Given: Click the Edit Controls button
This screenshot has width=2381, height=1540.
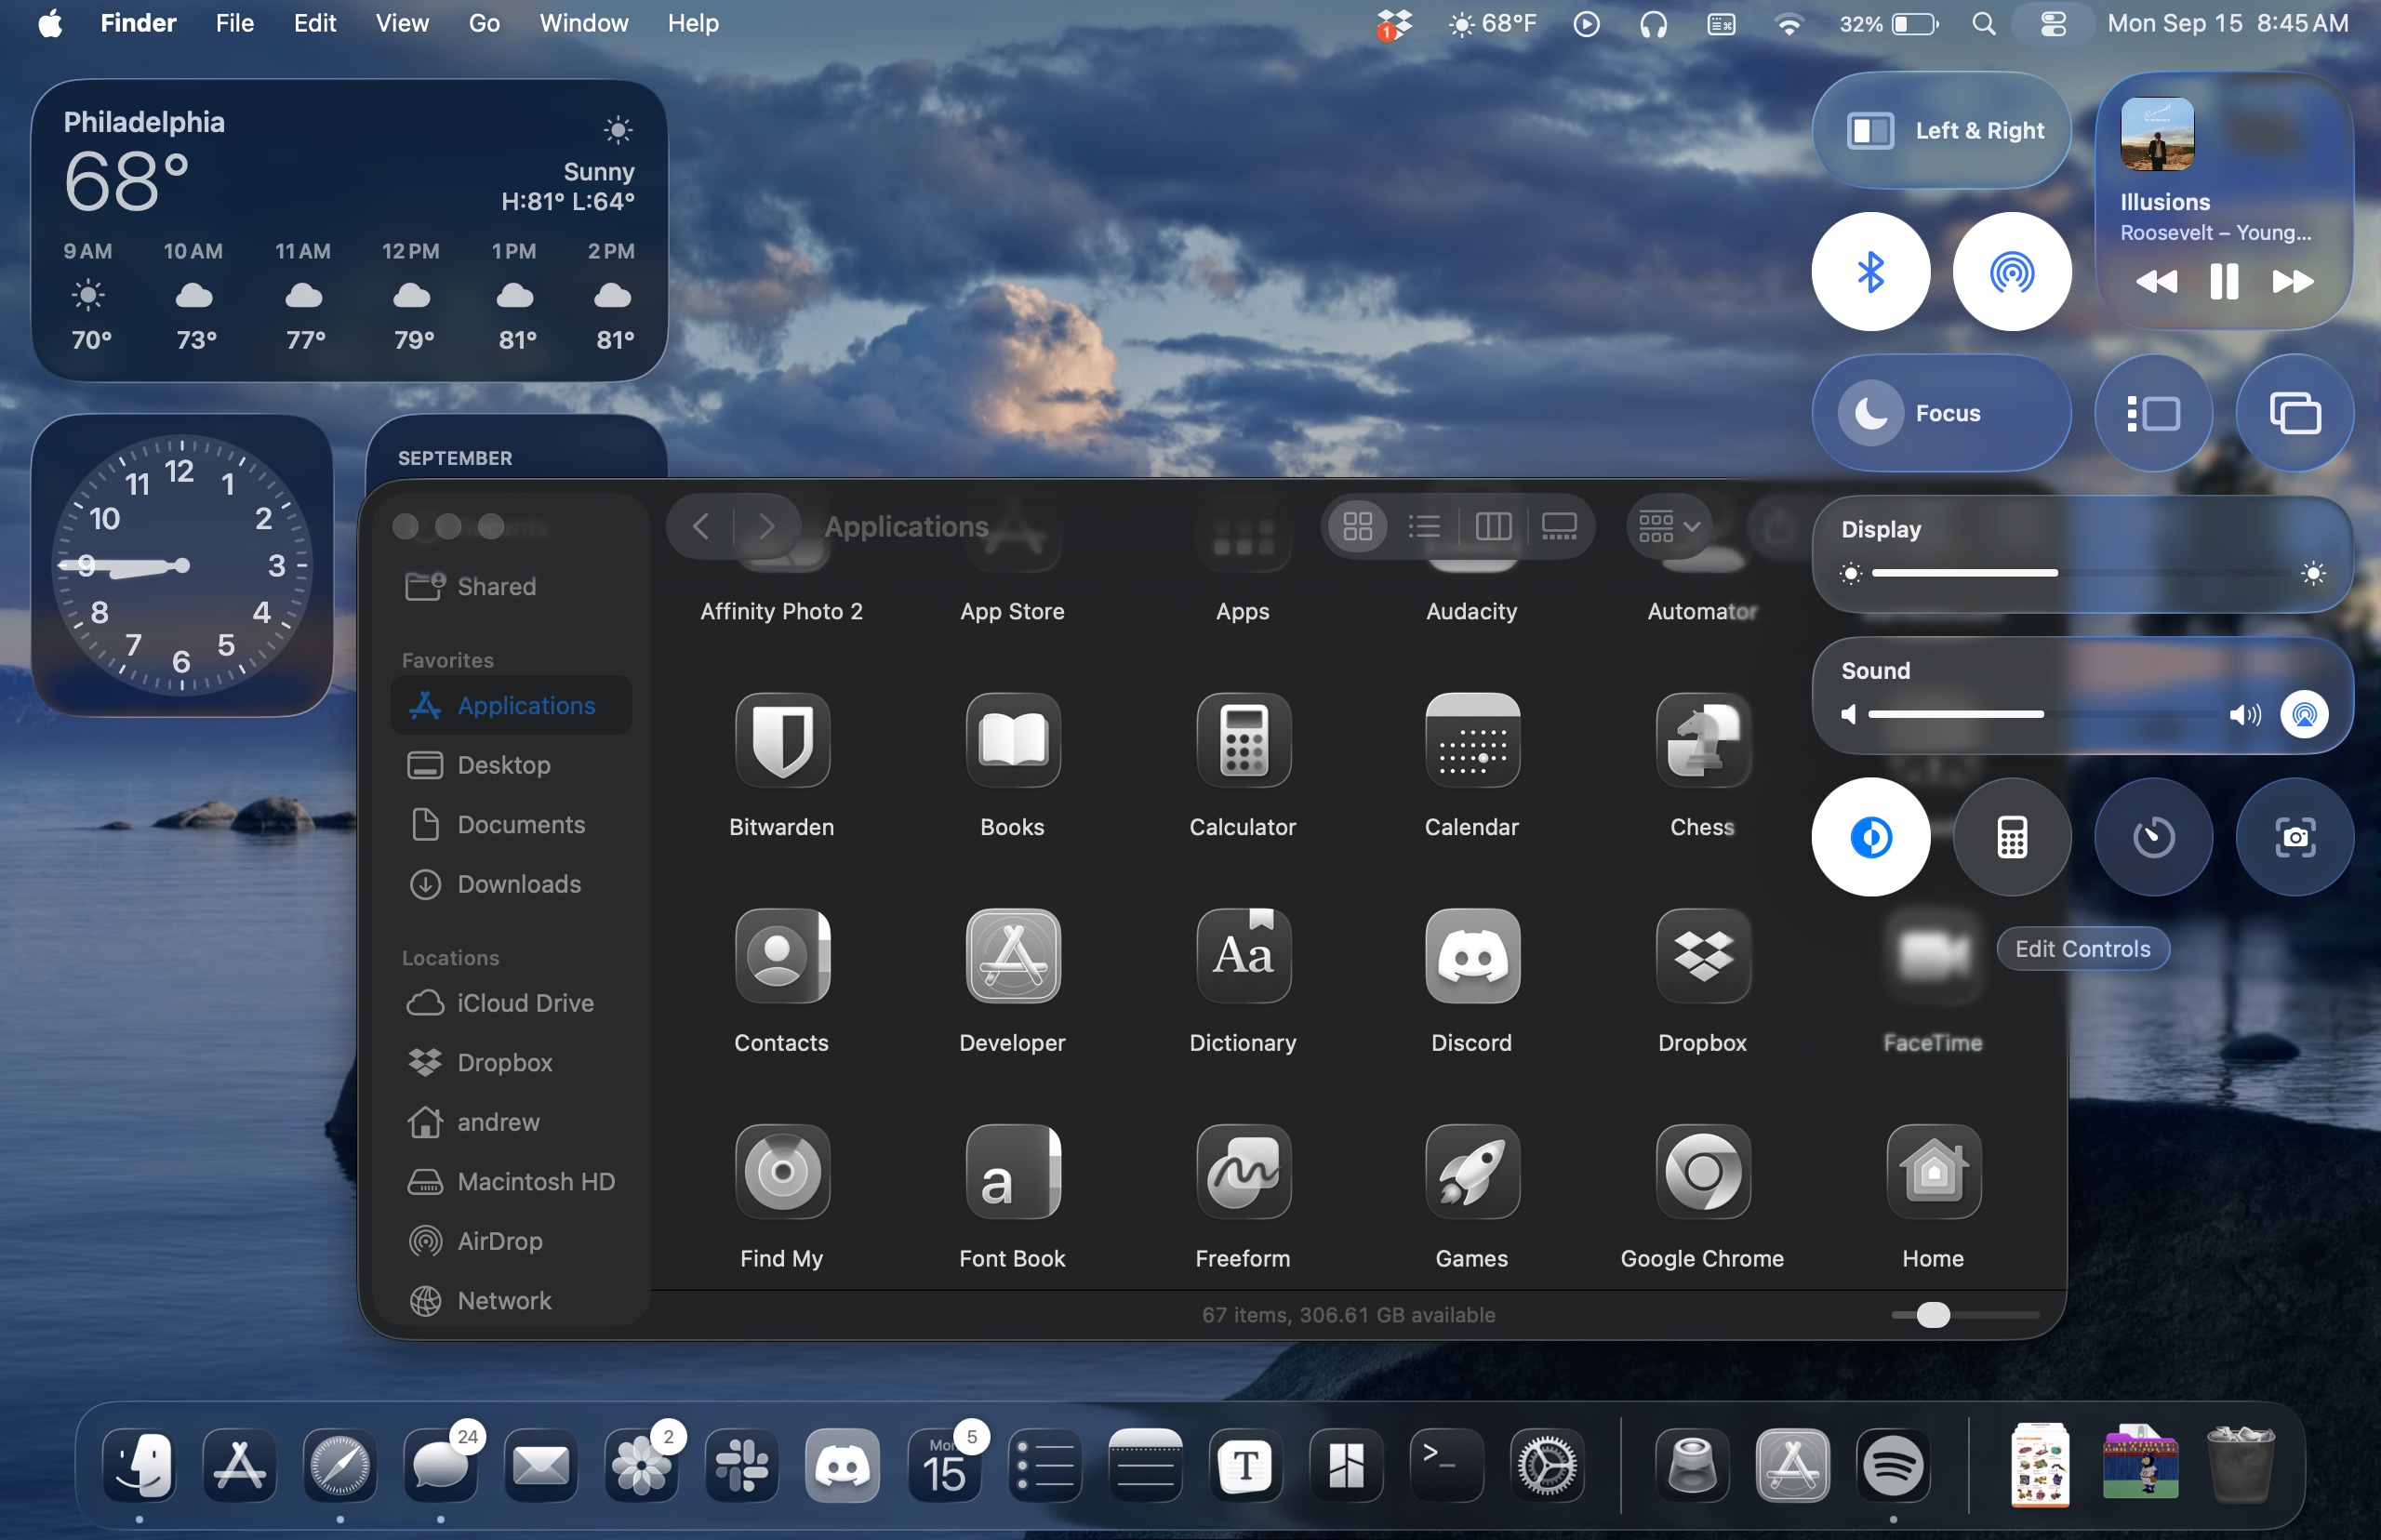Looking at the screenshot, I should click(2082, 949).
